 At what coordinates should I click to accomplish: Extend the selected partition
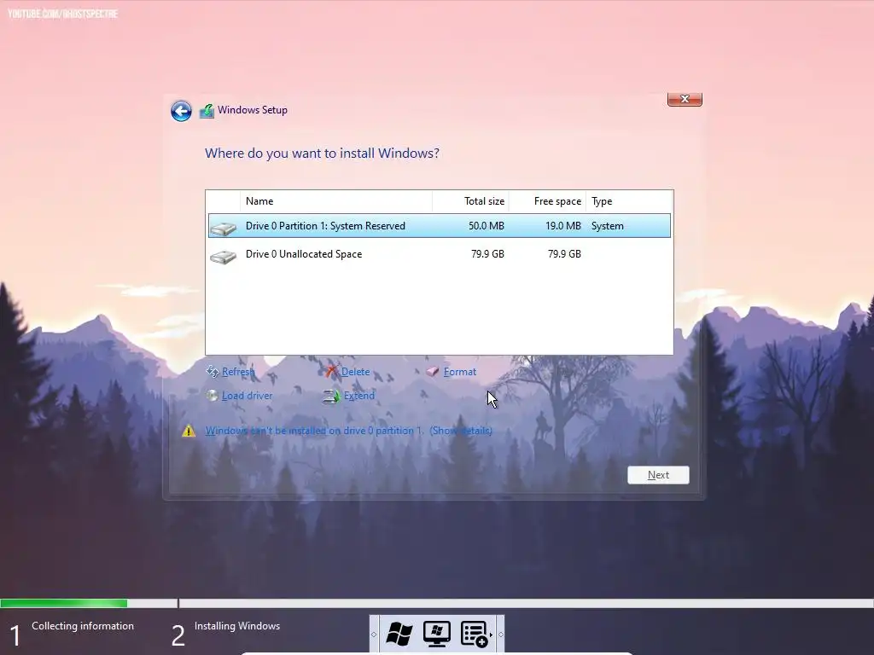tap(359, 396)
